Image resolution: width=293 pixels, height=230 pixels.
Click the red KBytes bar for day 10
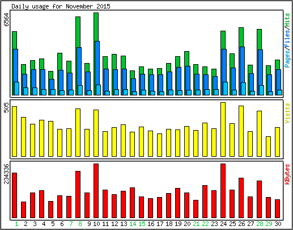(x=96, y=191)
